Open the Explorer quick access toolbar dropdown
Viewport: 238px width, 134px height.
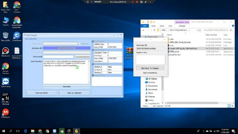click(154, 22)
